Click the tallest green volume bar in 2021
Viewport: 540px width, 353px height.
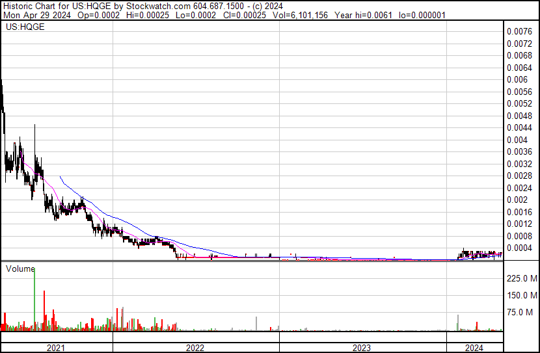[34, 299]
